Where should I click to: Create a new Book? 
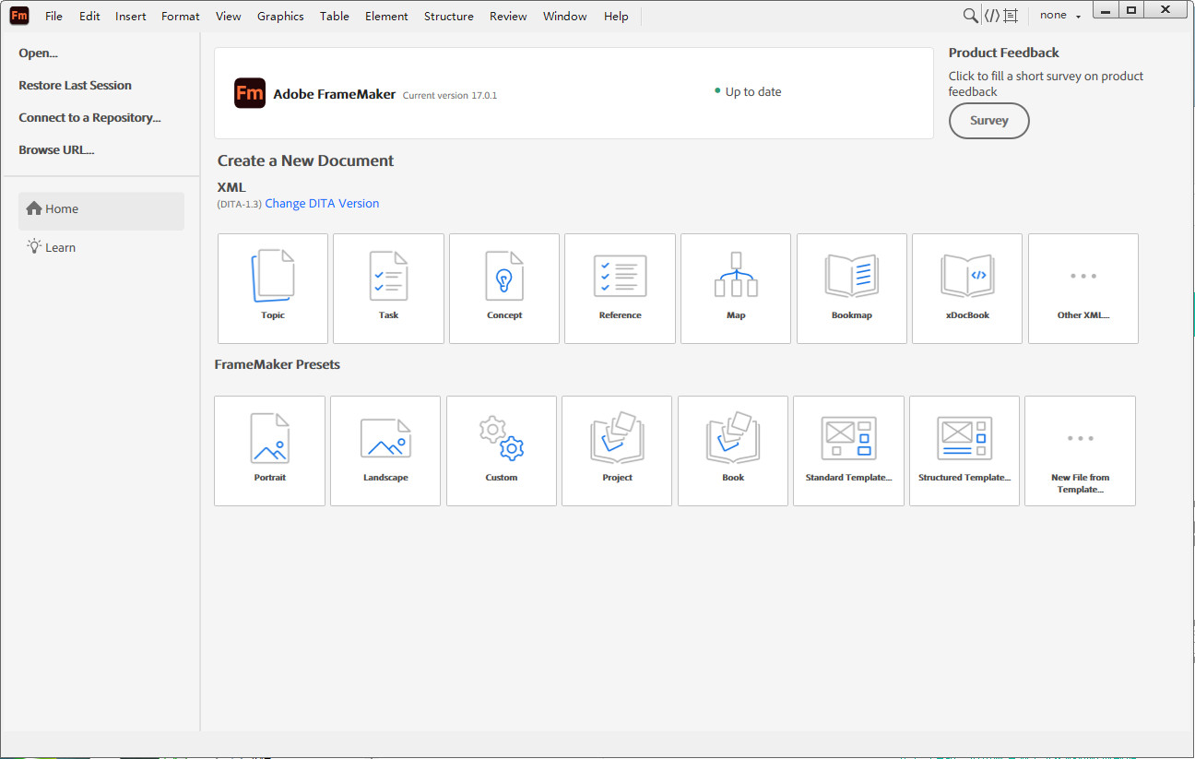[733, 451]
